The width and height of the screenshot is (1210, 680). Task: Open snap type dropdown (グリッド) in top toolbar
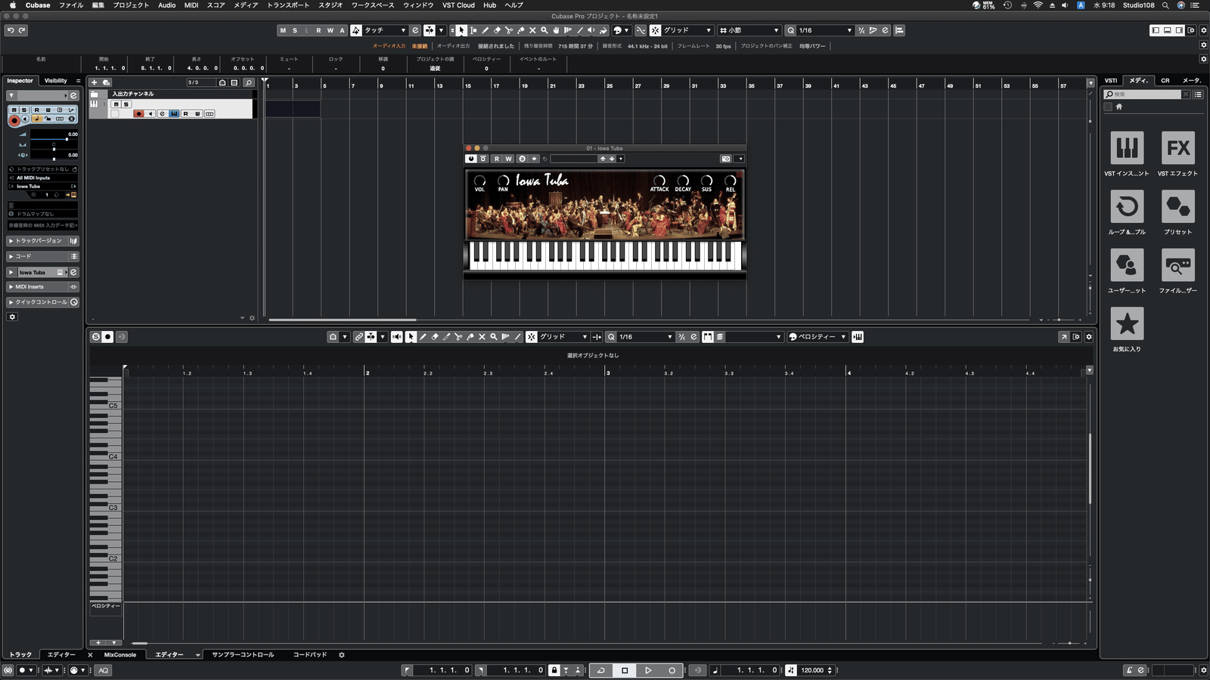click(688, 30)
